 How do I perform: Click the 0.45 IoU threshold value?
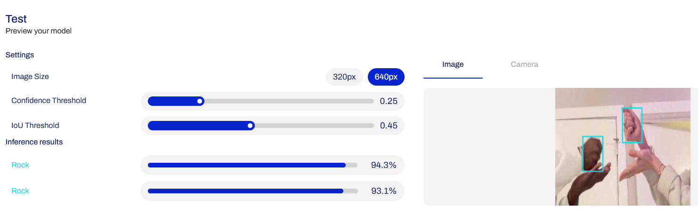click(x=389, y=126)
